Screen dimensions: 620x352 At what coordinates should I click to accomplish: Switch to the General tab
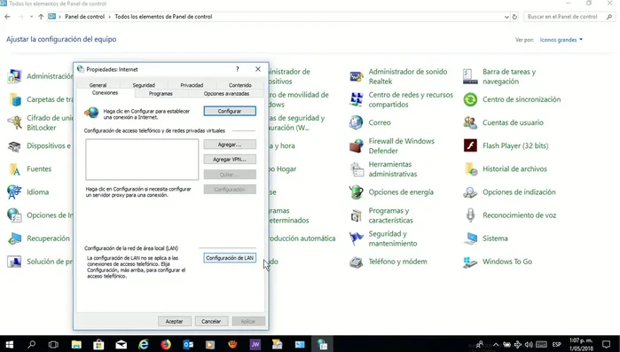pyautogui.click(x=98, y=85)
